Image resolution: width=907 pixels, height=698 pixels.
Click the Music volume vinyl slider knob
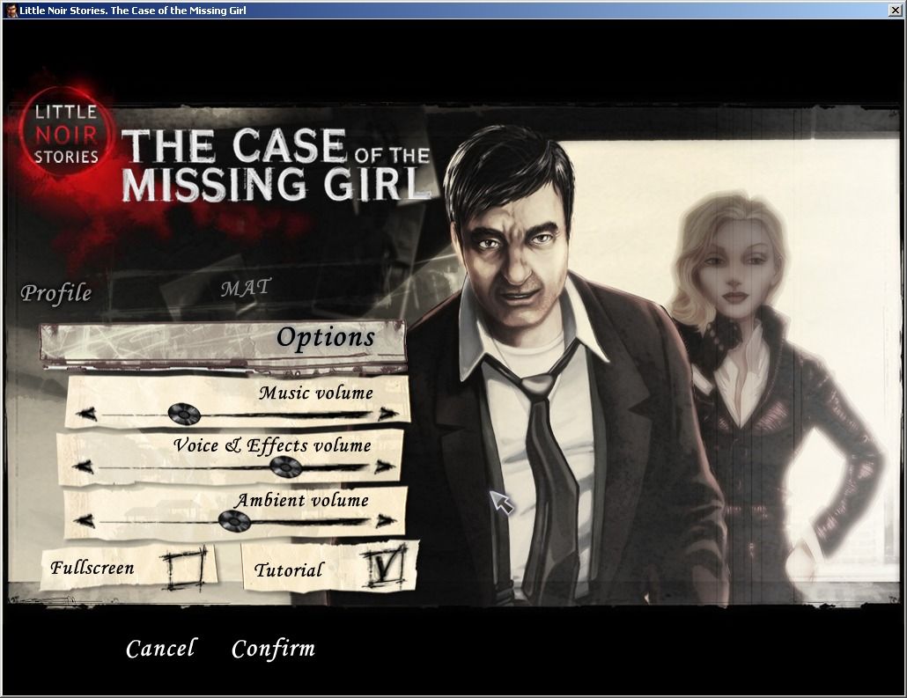point(184,414)
